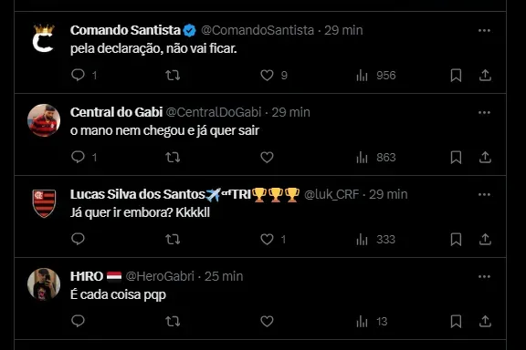Open Central do Gabi profile avatar
The image size is (526, 350).
44,120
